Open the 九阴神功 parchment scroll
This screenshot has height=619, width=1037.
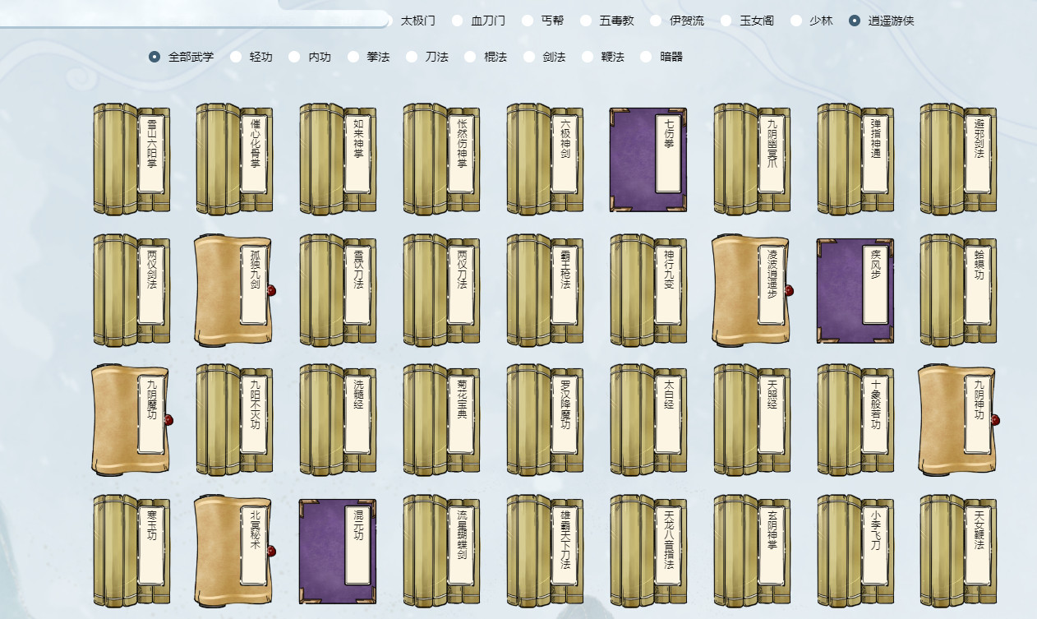coord(958,420)
